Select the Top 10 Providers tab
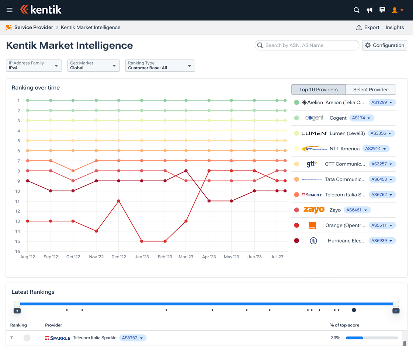The image size is (413, 346). click(318, 90)
